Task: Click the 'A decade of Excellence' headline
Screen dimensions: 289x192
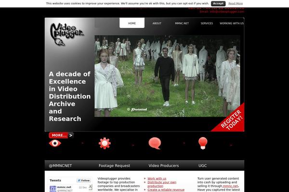Action: tap(70, 96)
